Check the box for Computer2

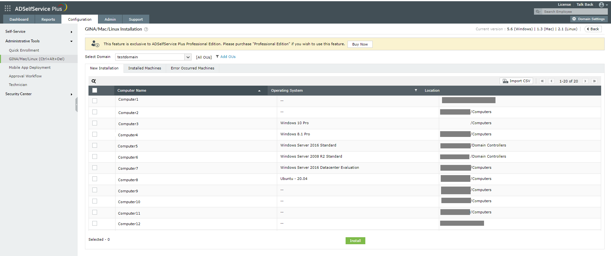(95, 112)
